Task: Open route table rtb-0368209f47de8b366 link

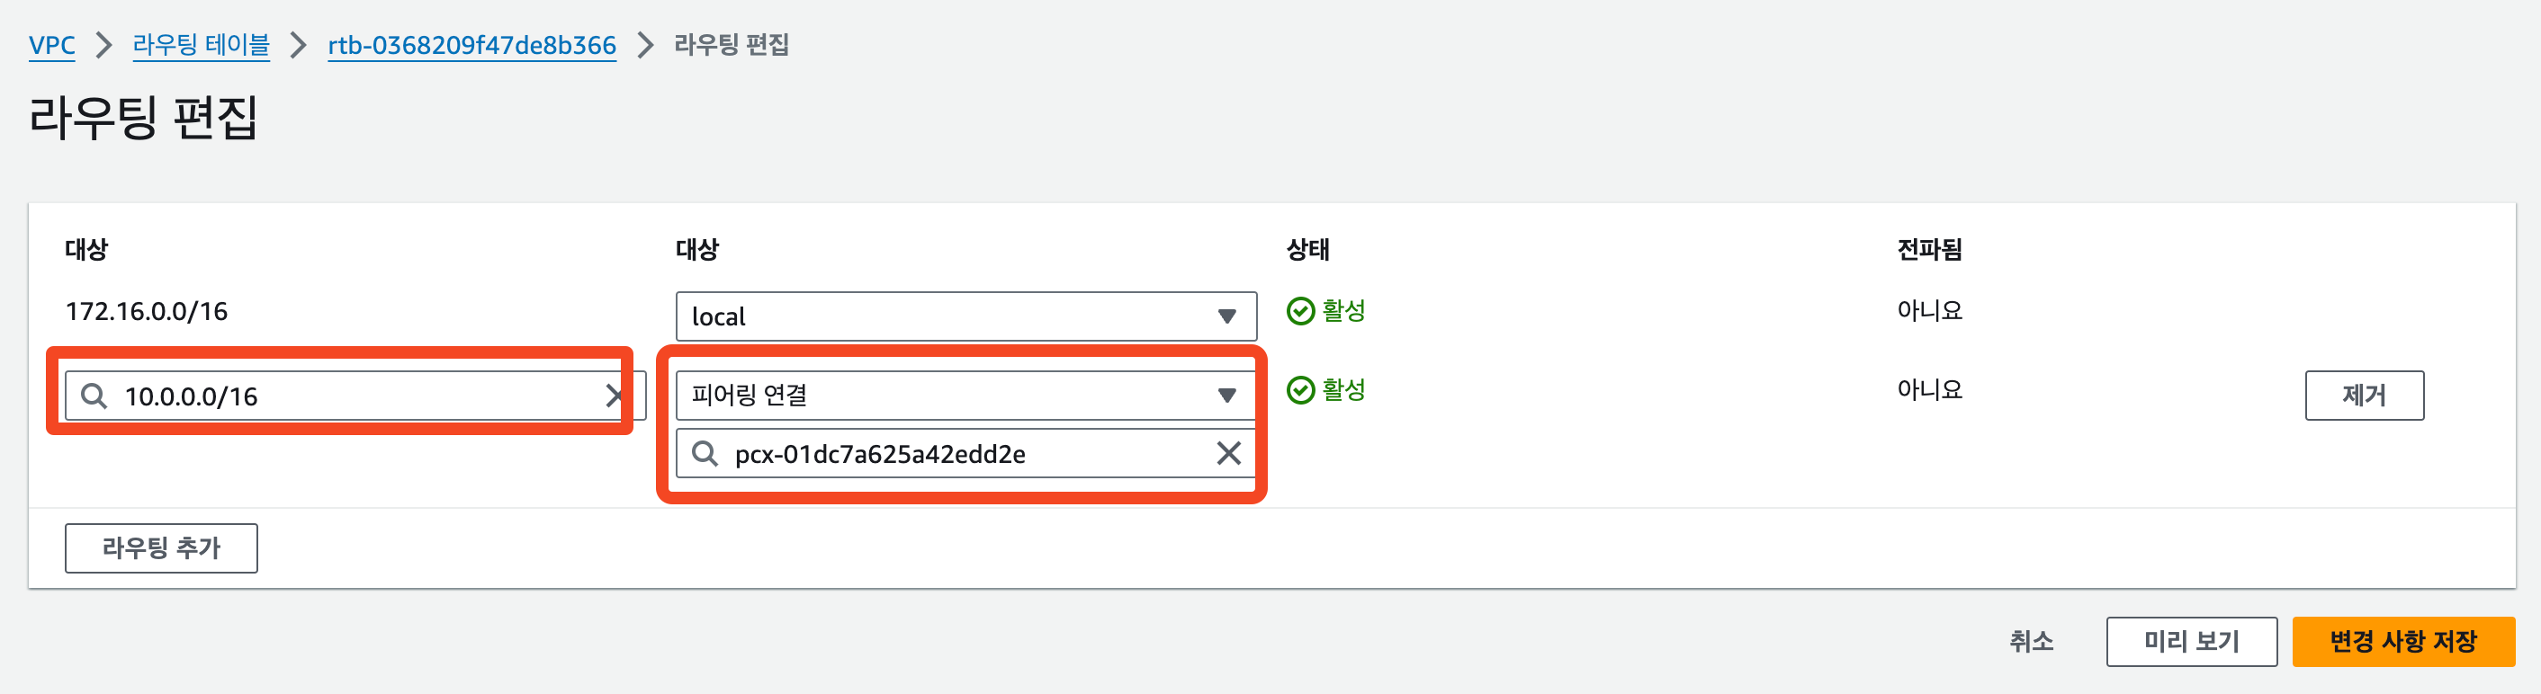Action: click(x=471, y=45)
